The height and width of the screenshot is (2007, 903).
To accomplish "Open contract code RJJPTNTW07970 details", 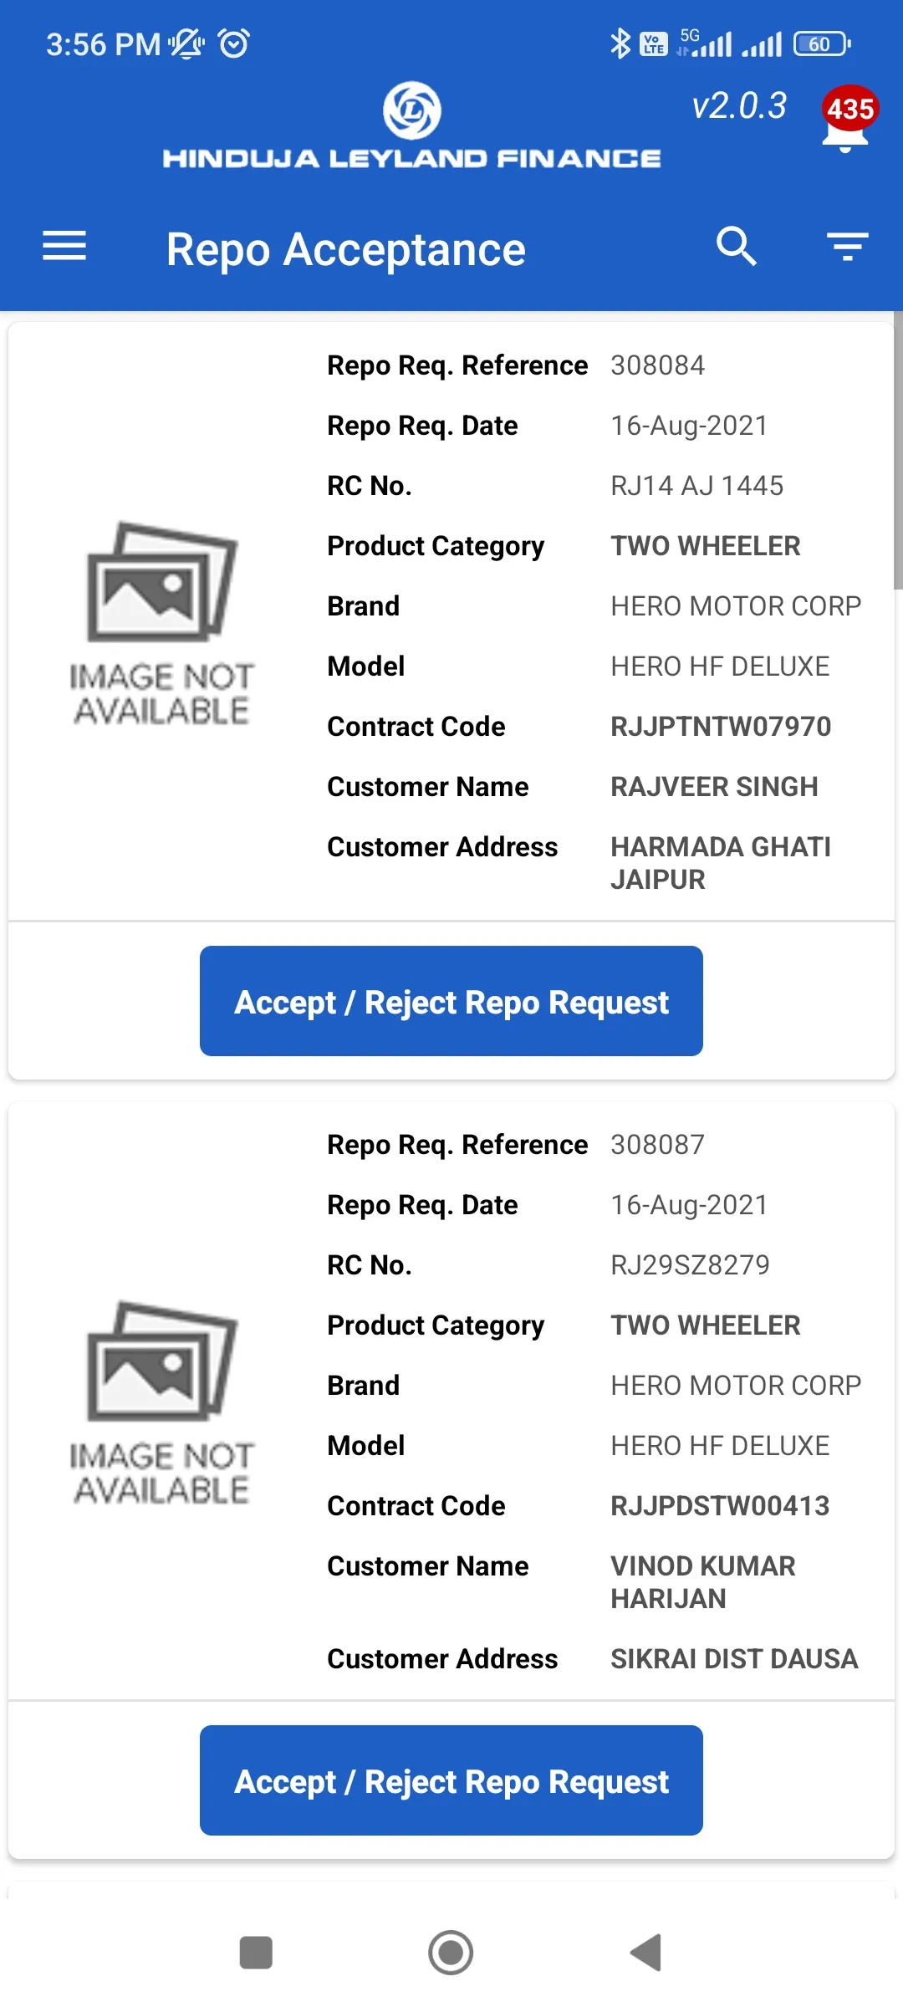I will pyautogui.click(x=720, y=726).
